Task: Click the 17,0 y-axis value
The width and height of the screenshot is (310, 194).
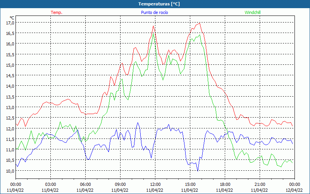Action: (x=10, y=23)
